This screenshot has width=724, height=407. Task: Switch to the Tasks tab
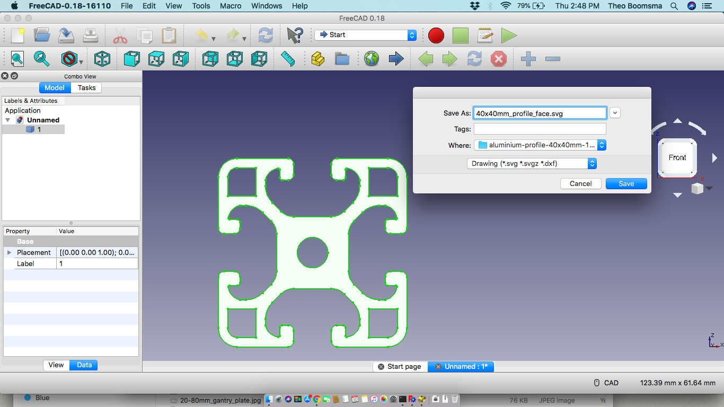pyautogui.click(x=86, y=87)
